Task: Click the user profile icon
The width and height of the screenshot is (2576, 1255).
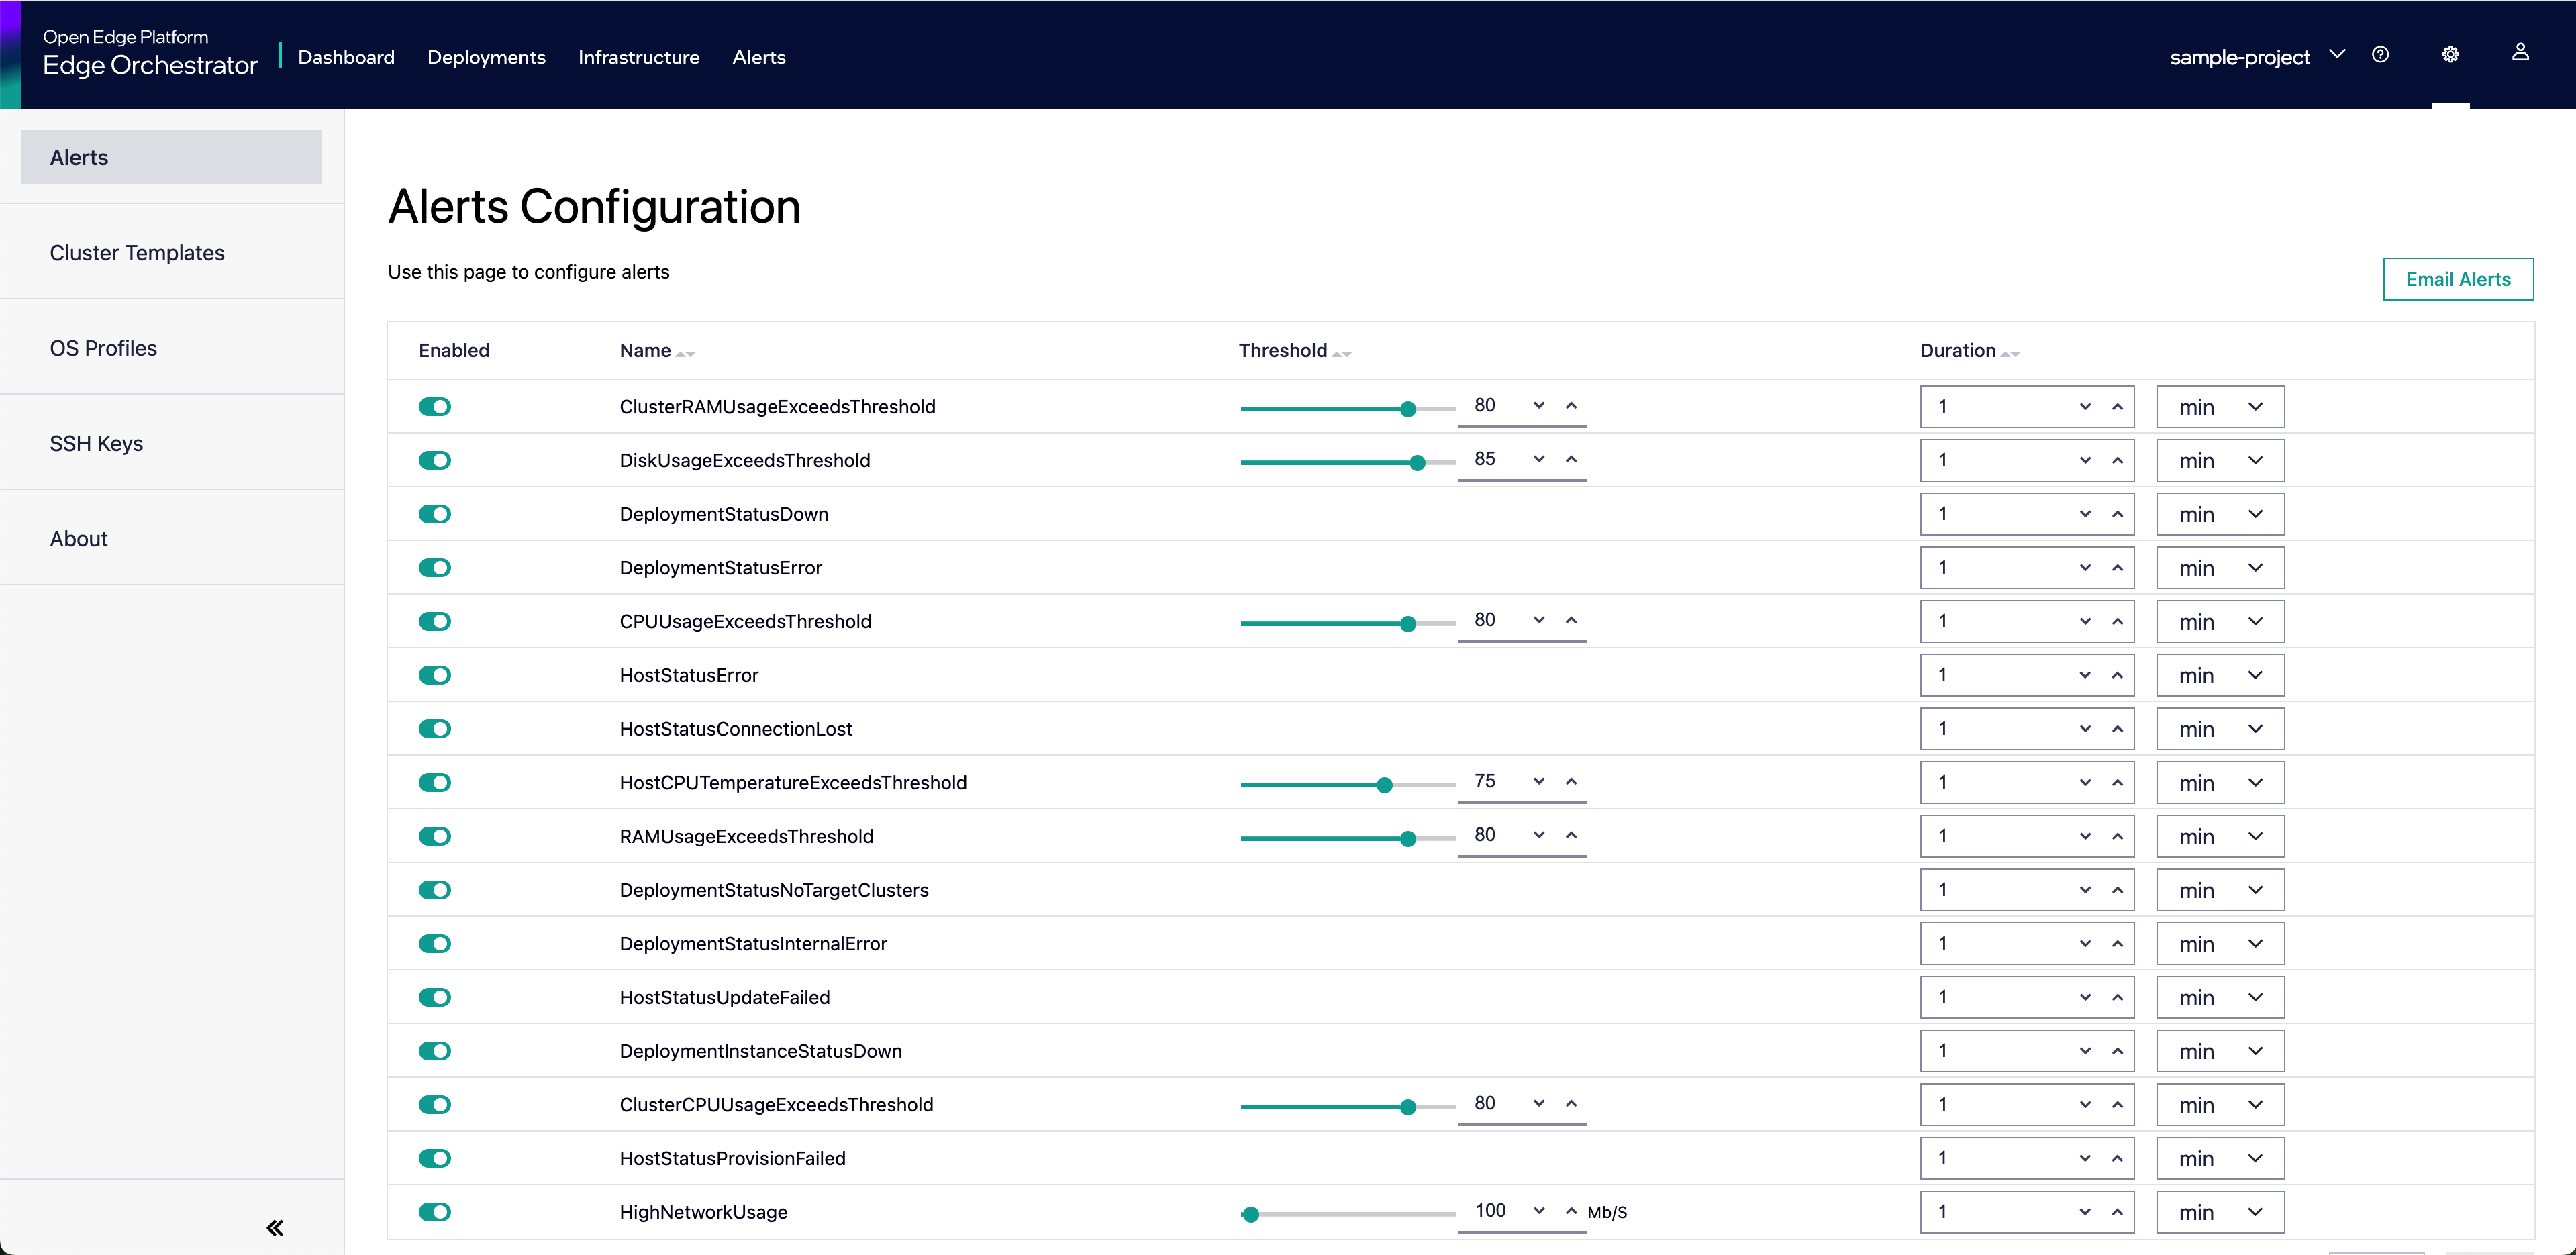Action: [2520, 53]
